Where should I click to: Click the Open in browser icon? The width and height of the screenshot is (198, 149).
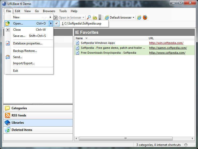[56, 18]
